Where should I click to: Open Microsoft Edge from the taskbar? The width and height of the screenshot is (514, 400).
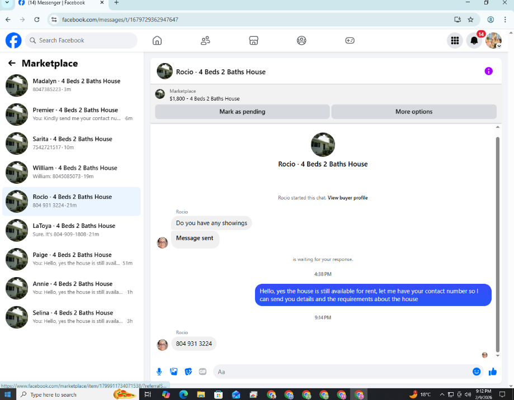click(183, 394)
